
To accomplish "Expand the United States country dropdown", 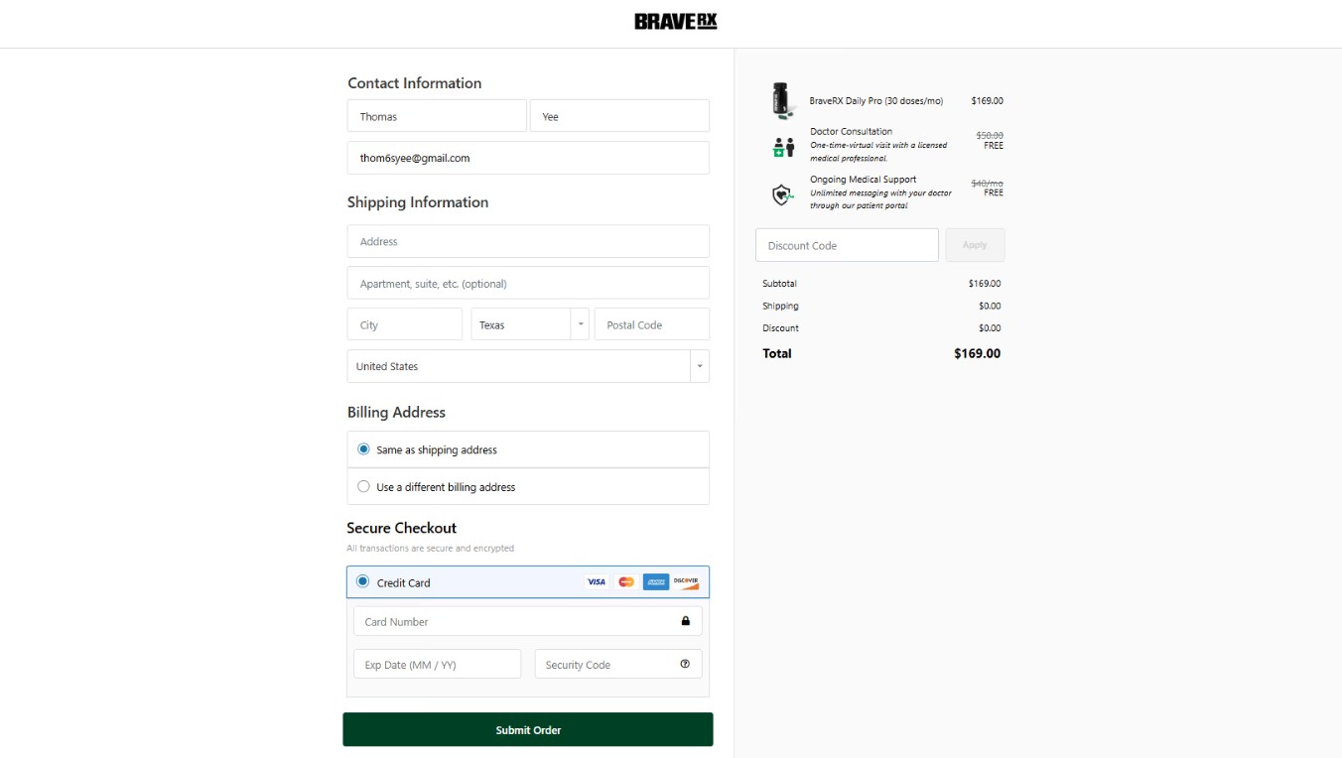I will point(528,366).
